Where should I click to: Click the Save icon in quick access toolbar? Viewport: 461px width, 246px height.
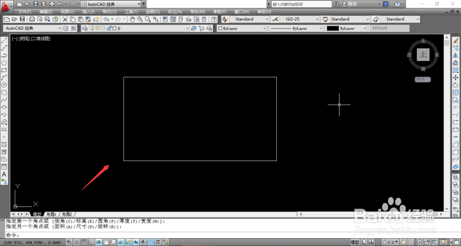(x=35, y=4)
